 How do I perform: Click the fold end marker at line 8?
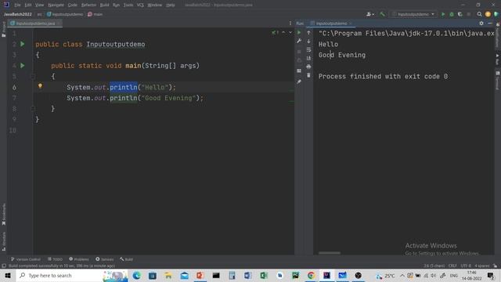[x=33, y=109]
